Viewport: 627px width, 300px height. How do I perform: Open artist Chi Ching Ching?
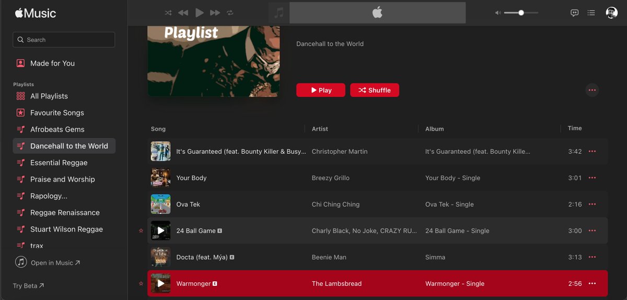pos(335,205)
